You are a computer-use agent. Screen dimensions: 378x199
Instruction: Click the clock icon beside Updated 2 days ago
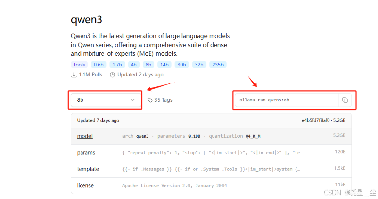[112, 75]
